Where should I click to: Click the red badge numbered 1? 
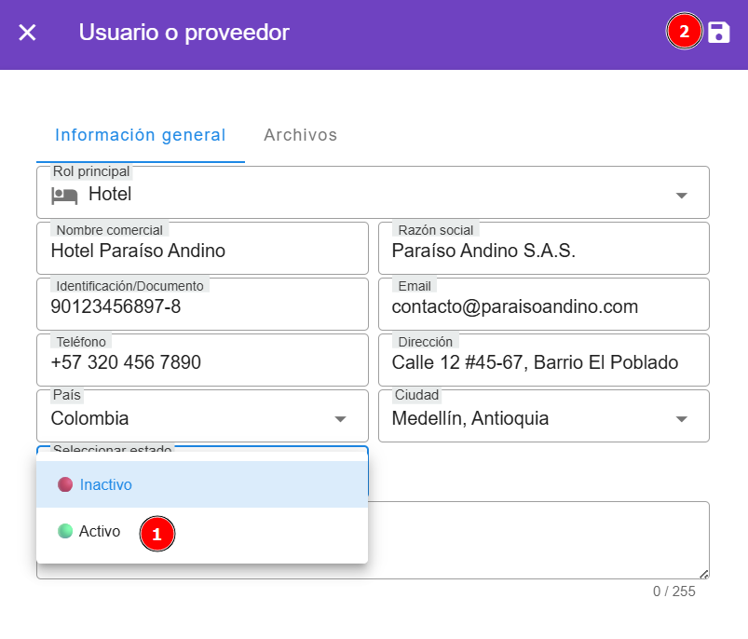pyautogui.click(x=156, y=534)
